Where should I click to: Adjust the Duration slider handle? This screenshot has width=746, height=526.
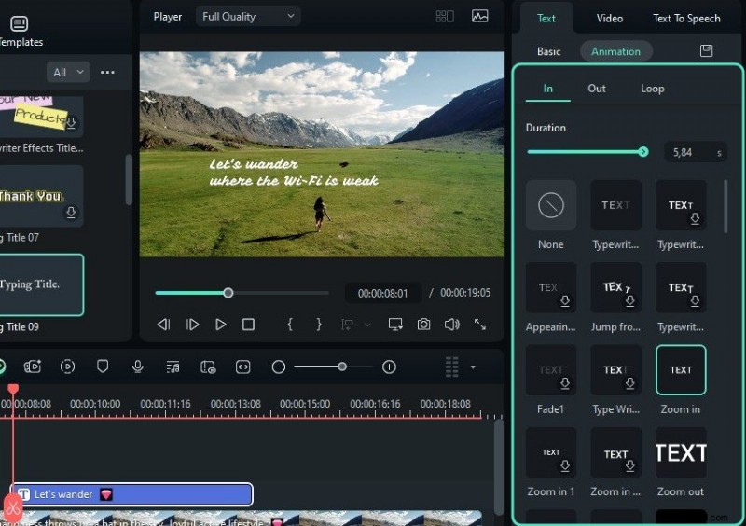[x=643, y=152]
